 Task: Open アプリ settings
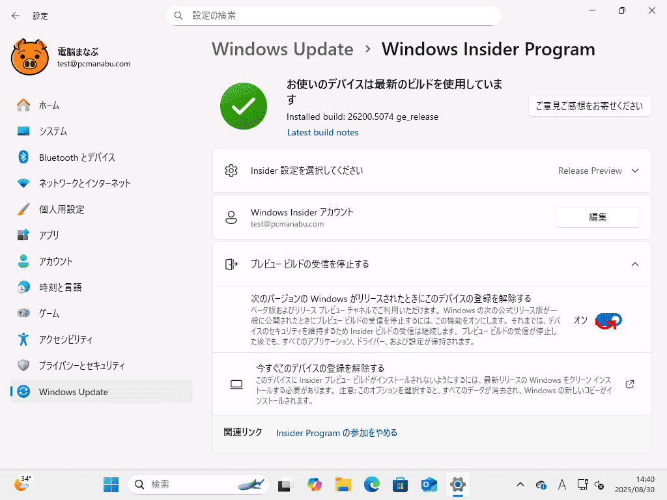click(x=102, y=235)
